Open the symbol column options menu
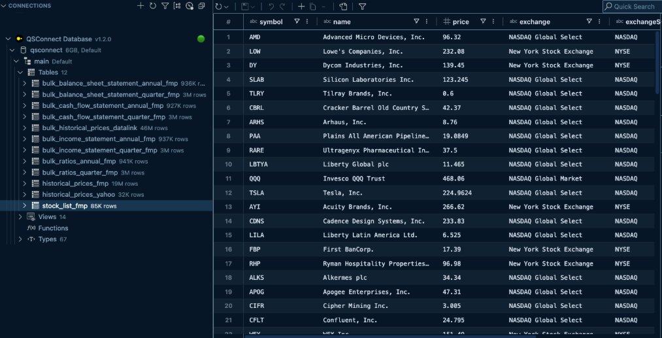662x338 pixels. [307, 22]
